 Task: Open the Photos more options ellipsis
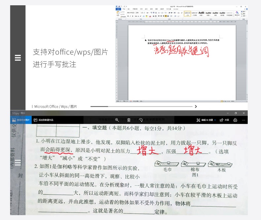click(x=243, y=120)
